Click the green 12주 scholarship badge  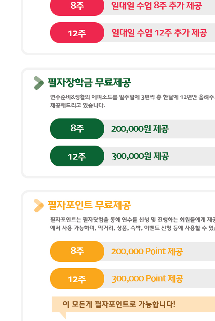[x=77, y=156]
